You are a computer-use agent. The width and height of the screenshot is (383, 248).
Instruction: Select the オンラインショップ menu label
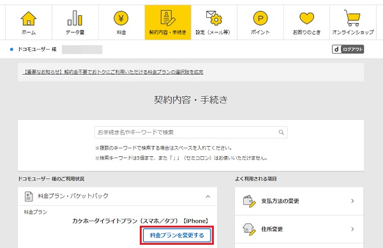(x=353, y=32)
